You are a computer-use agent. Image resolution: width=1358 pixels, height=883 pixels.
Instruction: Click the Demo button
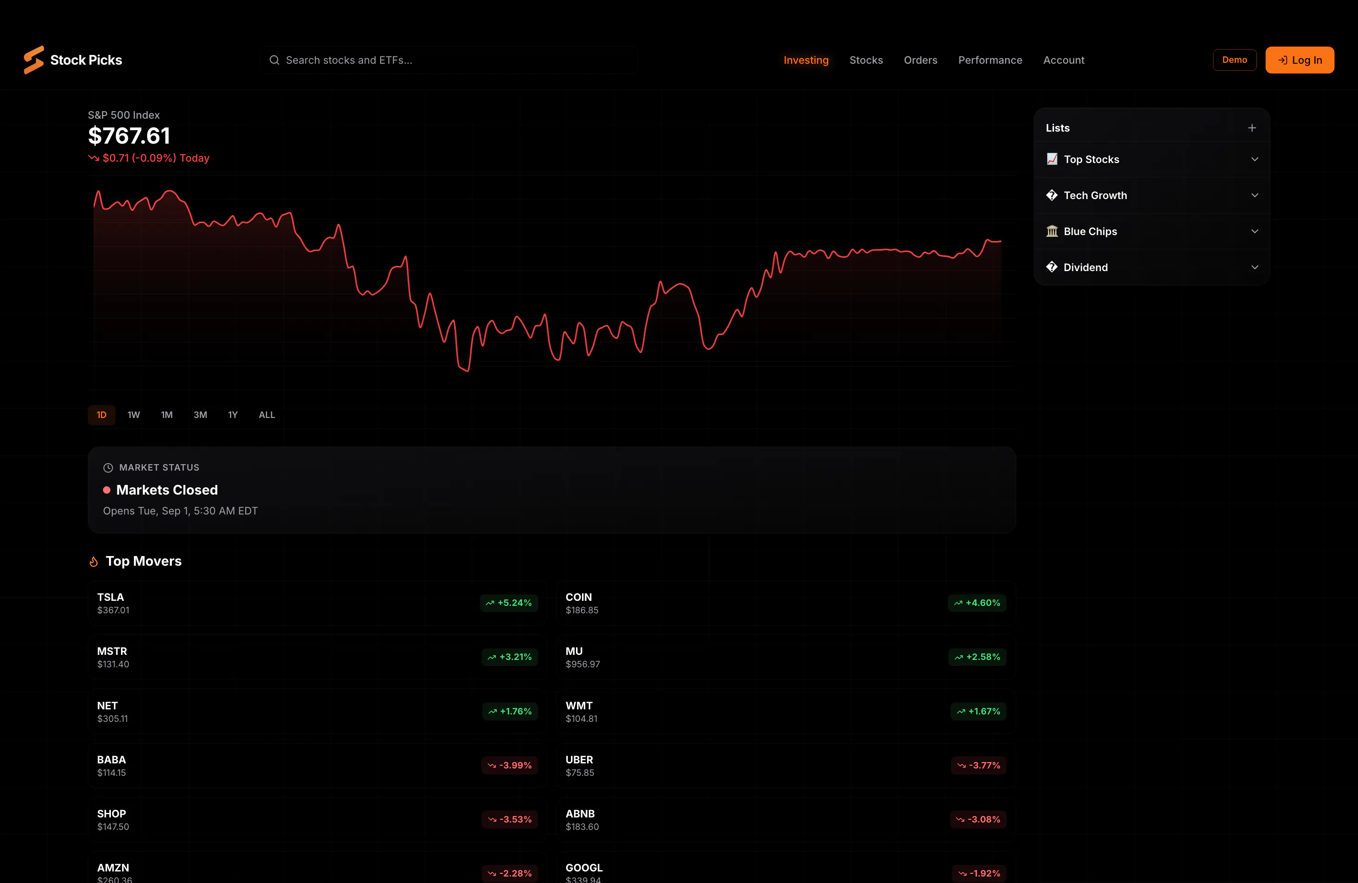coord(1234,60)
